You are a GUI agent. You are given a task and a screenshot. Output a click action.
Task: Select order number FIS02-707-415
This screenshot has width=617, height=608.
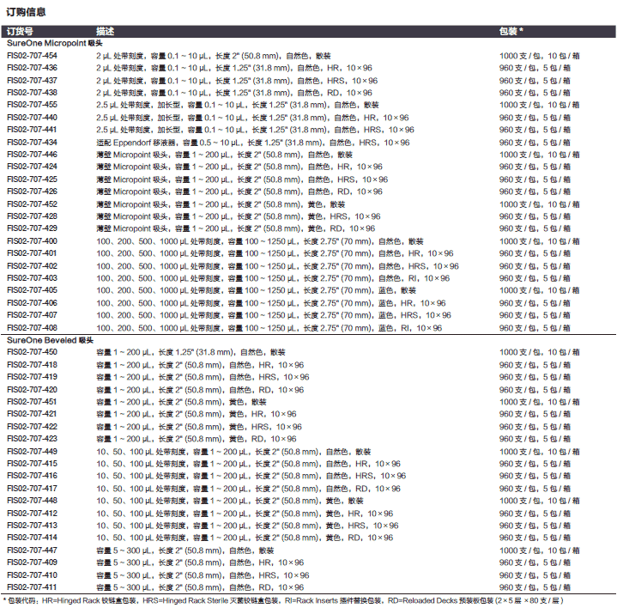(32, 464)
